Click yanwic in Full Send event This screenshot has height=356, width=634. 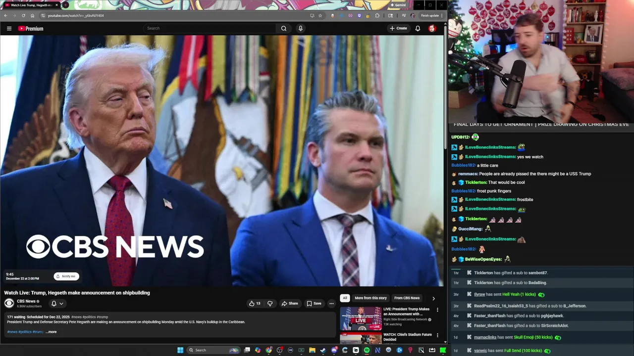tap(480, 351)
